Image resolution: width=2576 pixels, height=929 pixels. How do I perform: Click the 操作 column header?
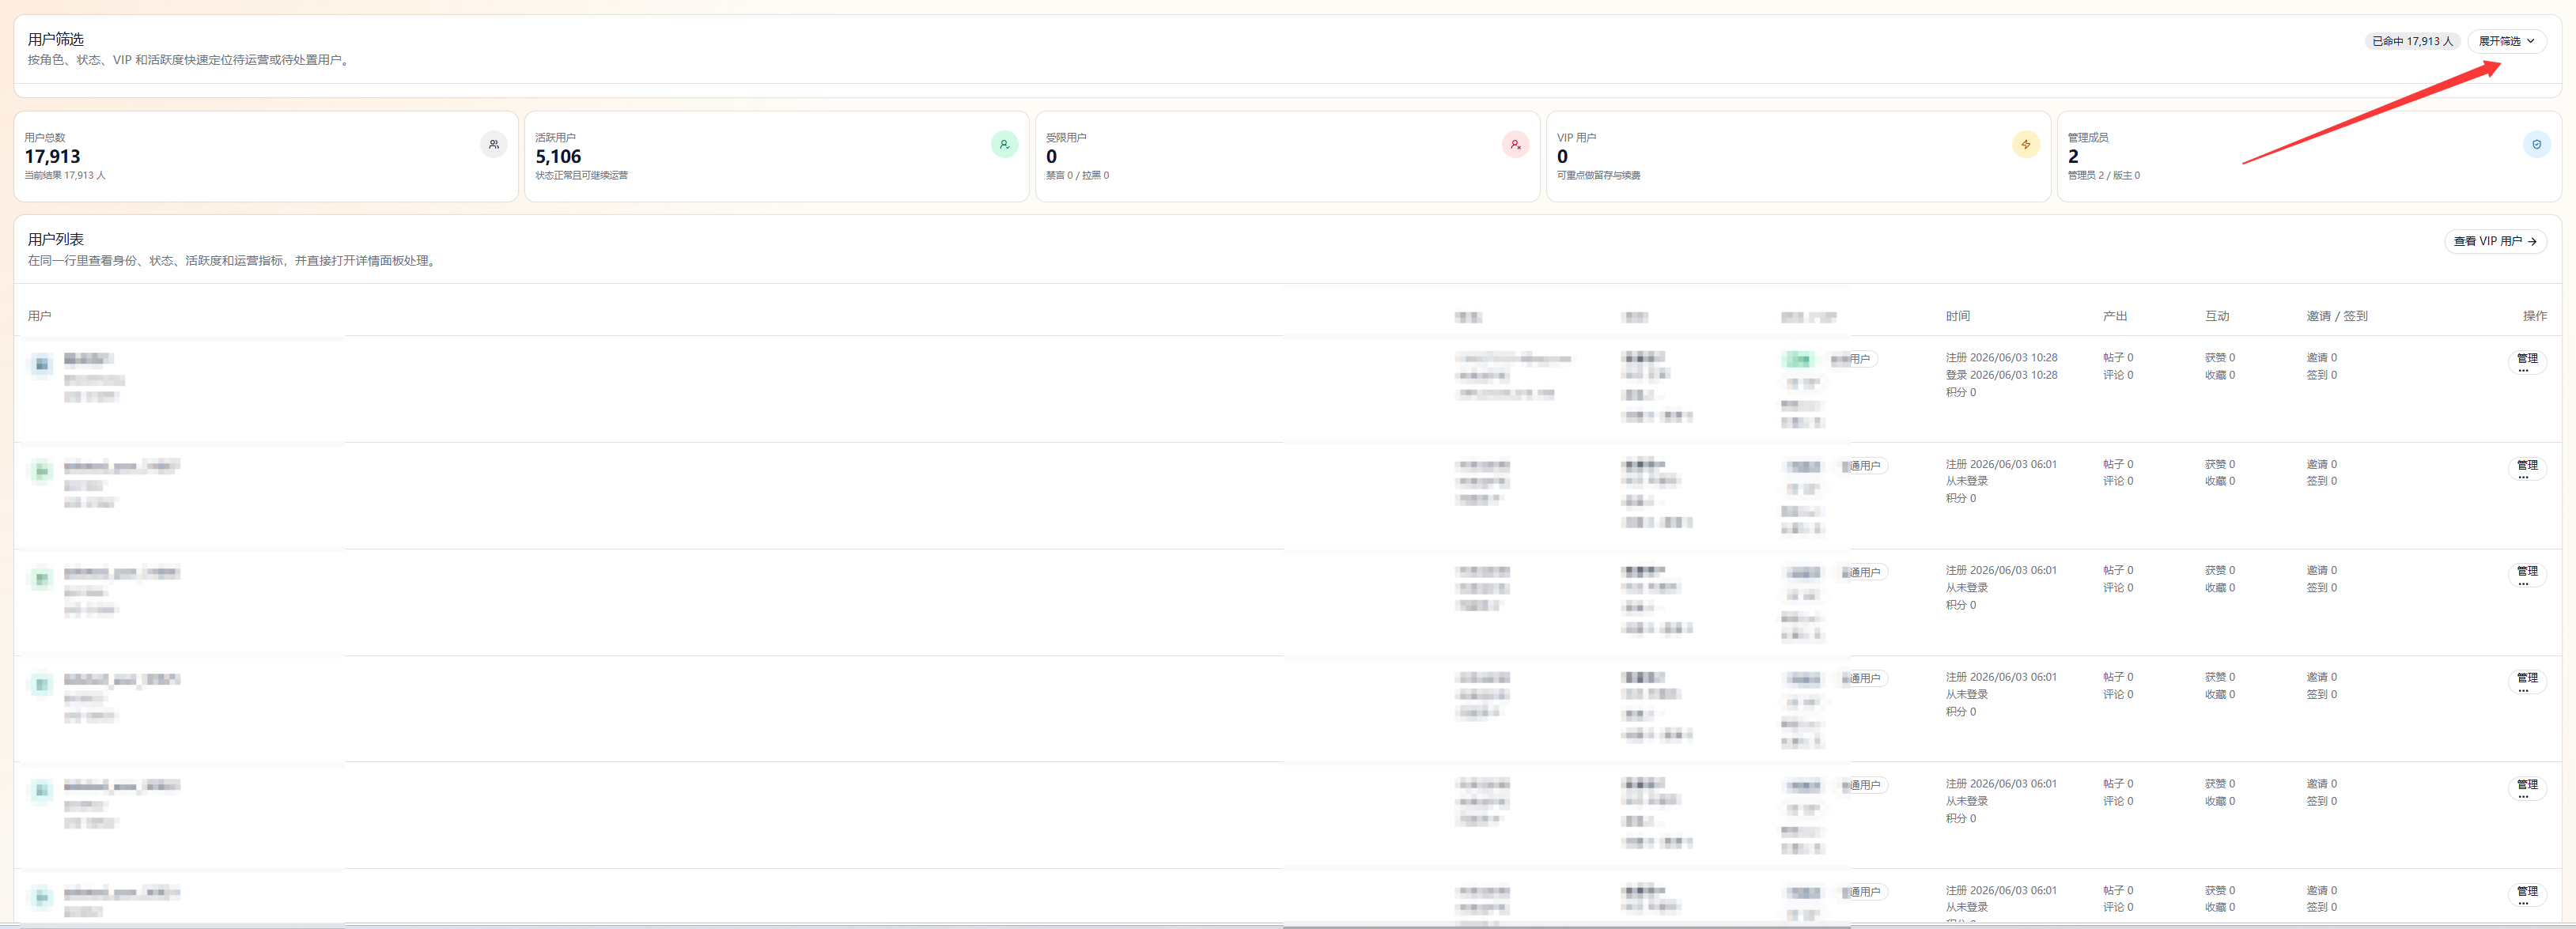2535,316
